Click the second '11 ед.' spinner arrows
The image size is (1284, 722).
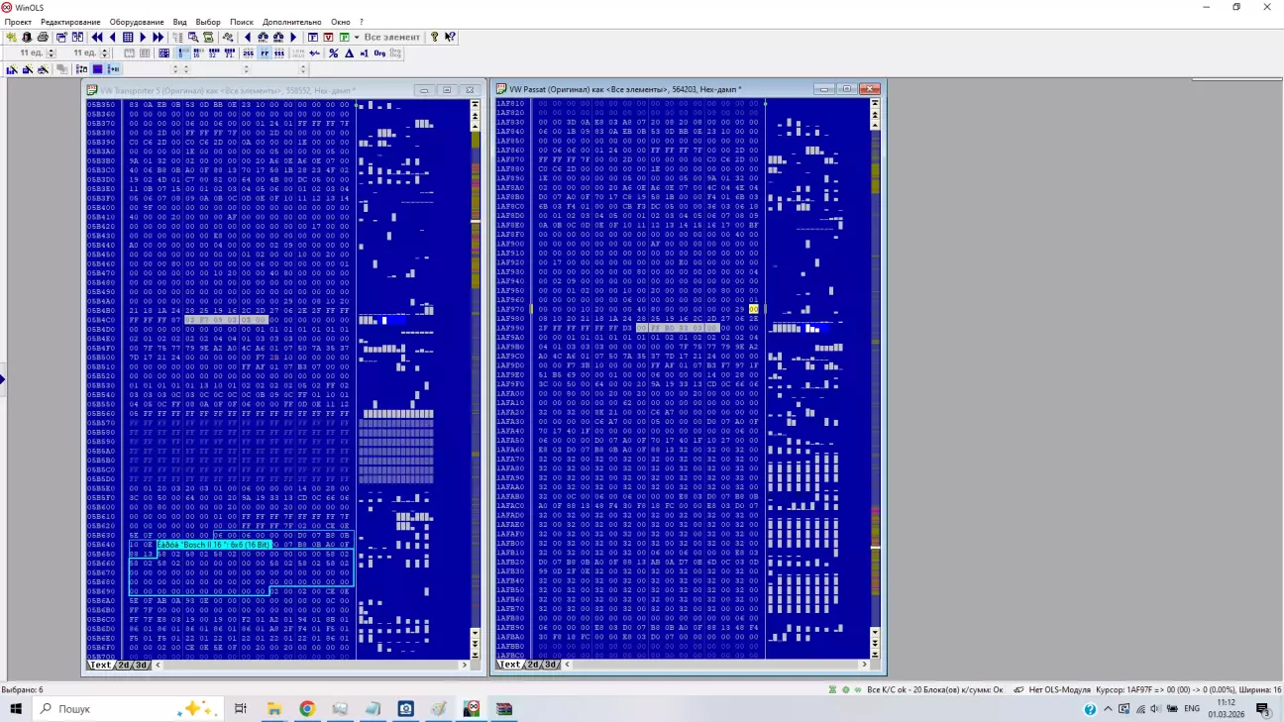104,53
